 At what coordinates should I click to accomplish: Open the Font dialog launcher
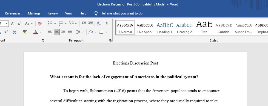(43, 40)
